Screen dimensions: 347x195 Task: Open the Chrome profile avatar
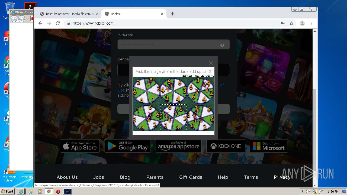click(x=302, y=23)
